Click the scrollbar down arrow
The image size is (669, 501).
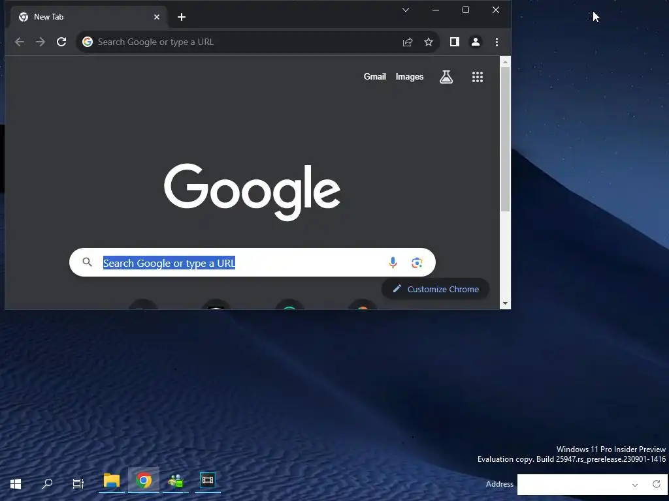pos(505,303)
